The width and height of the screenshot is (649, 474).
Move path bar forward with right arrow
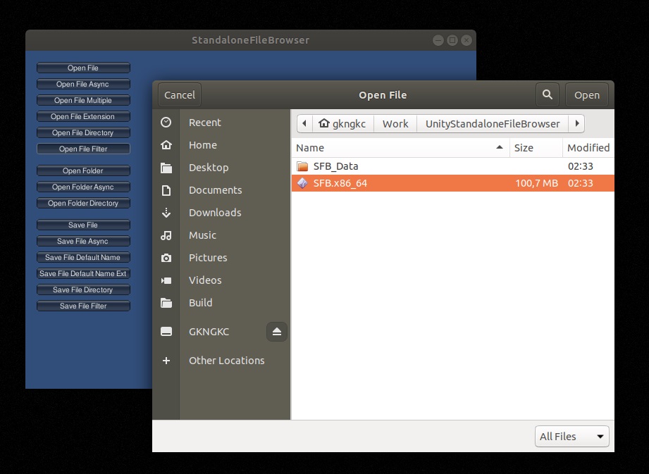pos(577,123)
